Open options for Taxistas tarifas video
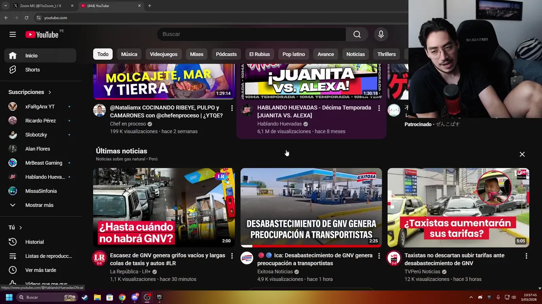This screenshot has width=542, height=304. pos(526,256)
